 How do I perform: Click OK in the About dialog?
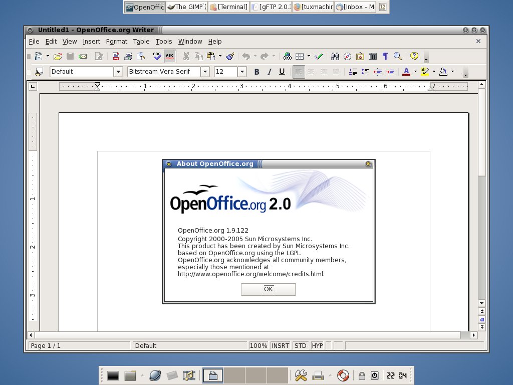point(269,289)
